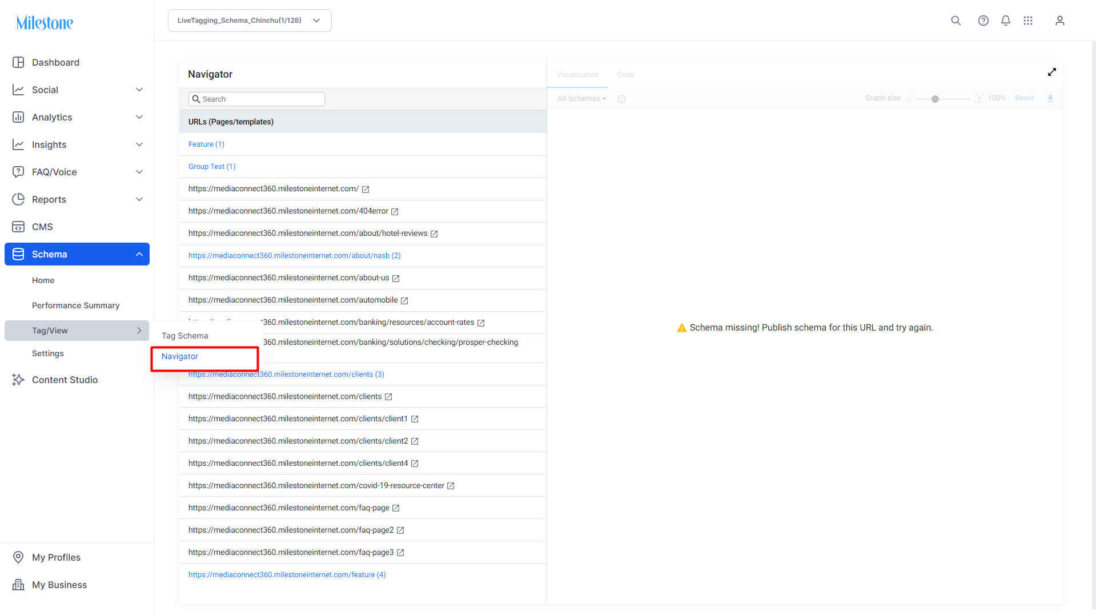Open clients/client4 external link icon
This screenshot has width=1096, height=616.
pos(415,464)
